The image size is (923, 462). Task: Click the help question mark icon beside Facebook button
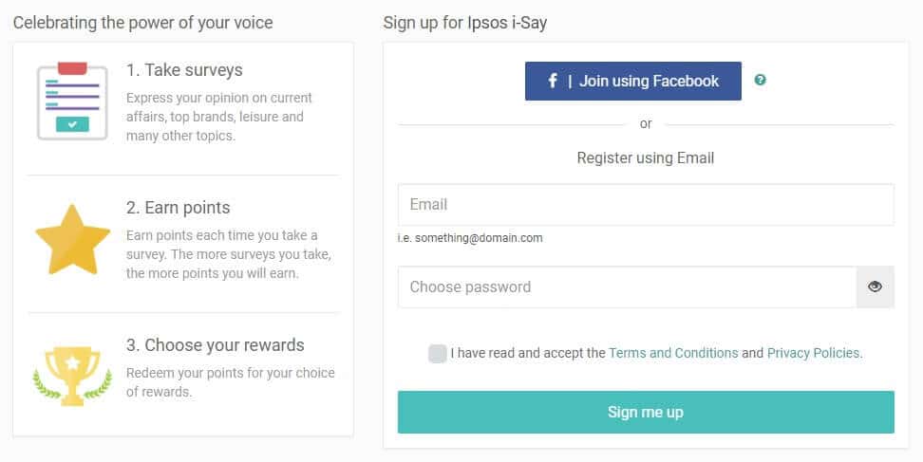[x=760, y=80]
